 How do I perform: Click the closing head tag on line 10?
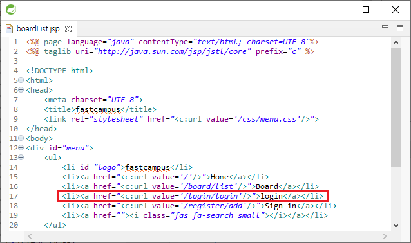41,129
